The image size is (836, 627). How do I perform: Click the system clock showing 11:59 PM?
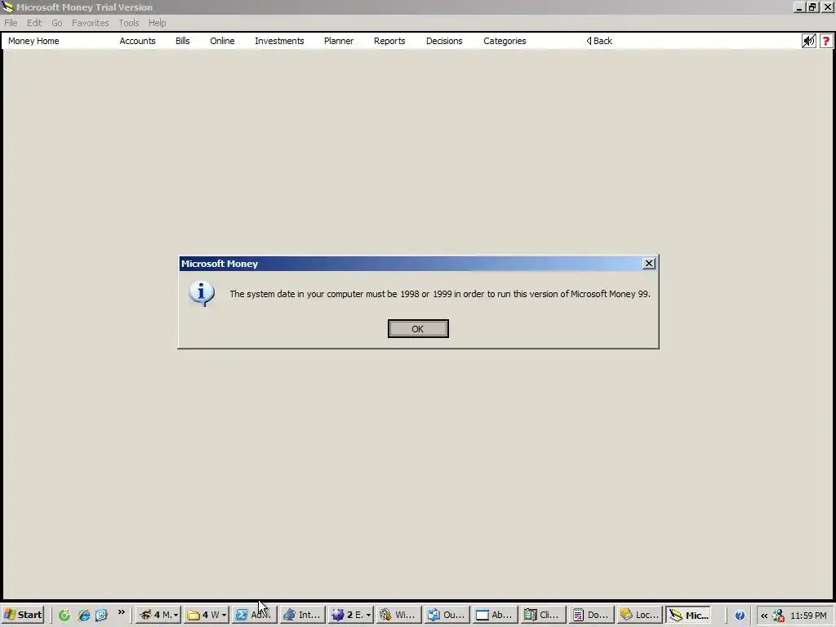click(808, 616)
